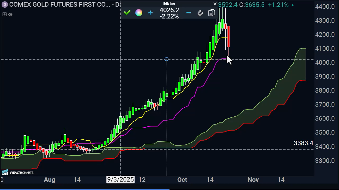
Task: Click the Oct label on time axis
Action: click(182, 180)
